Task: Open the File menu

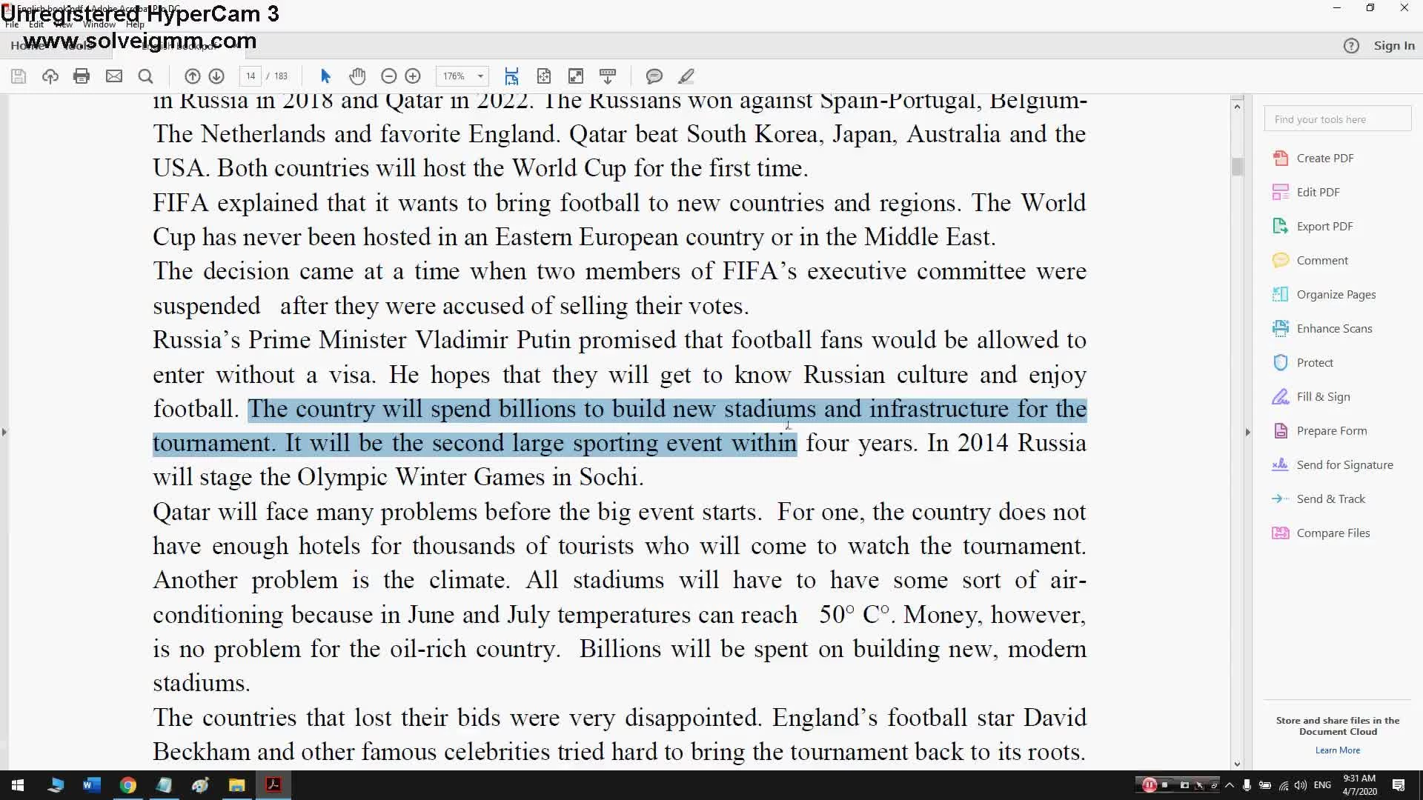Action: pos(12,24)
